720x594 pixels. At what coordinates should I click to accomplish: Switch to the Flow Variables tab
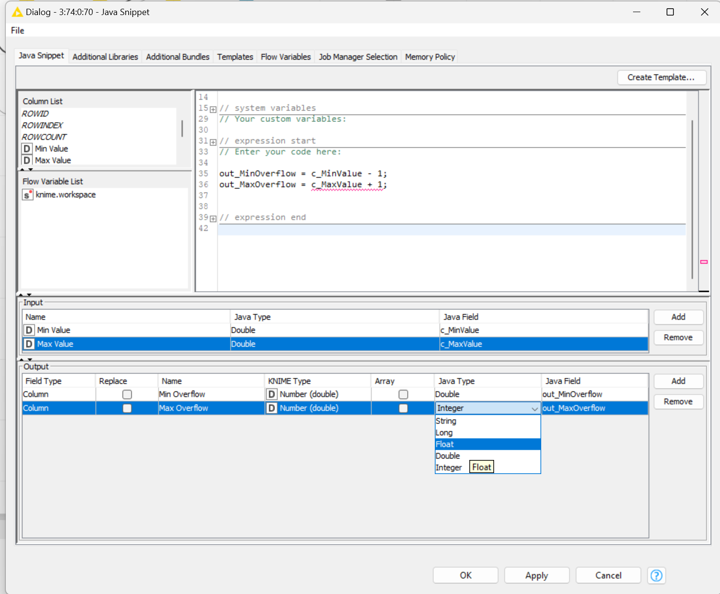coord(285,57)
